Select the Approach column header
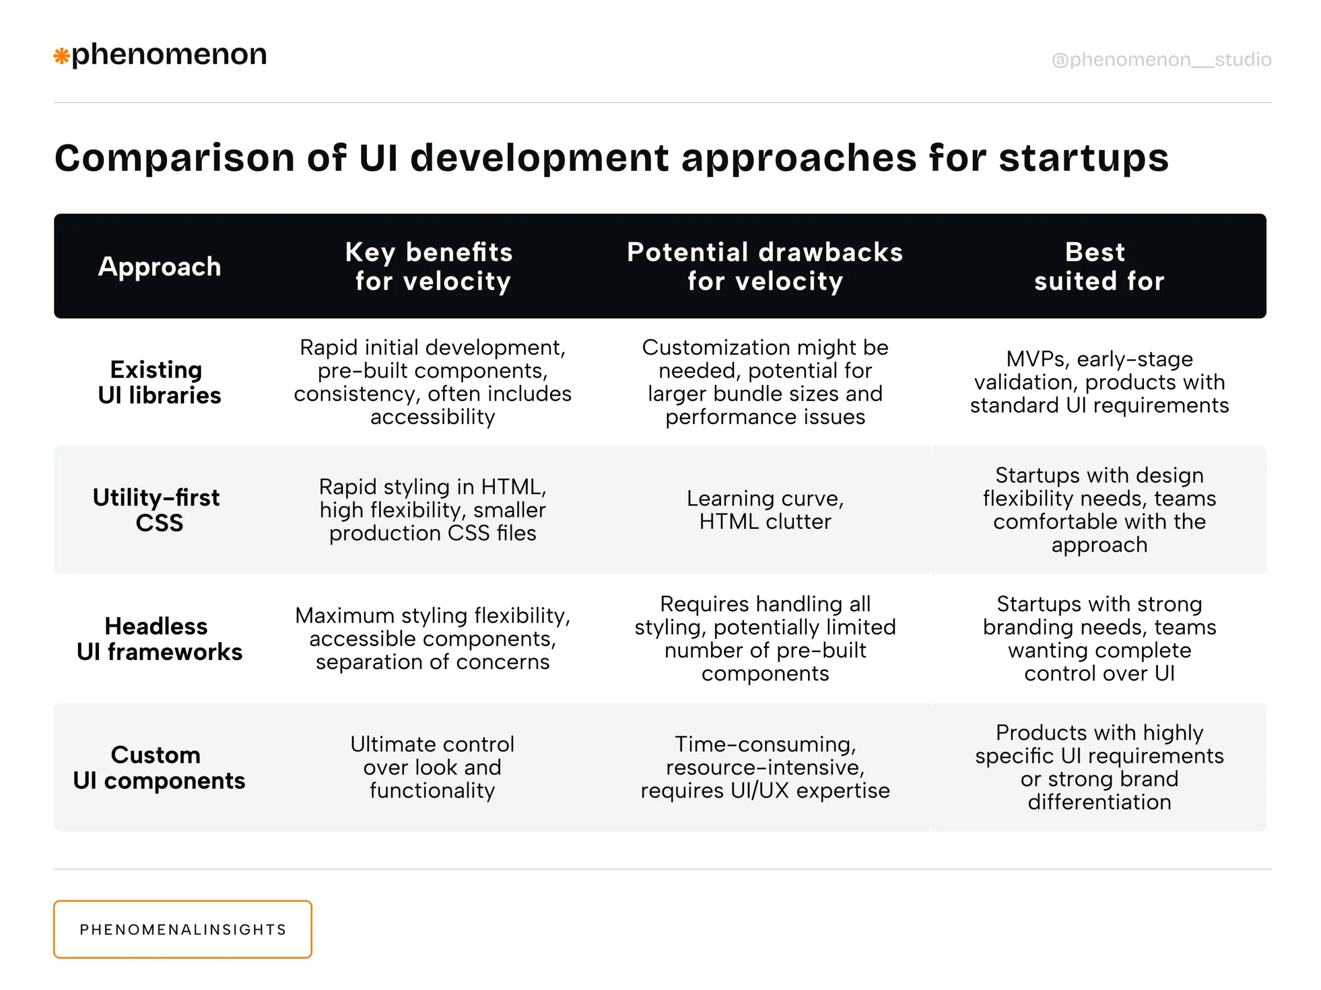The image size is (1321, 990). click(159, 266)
